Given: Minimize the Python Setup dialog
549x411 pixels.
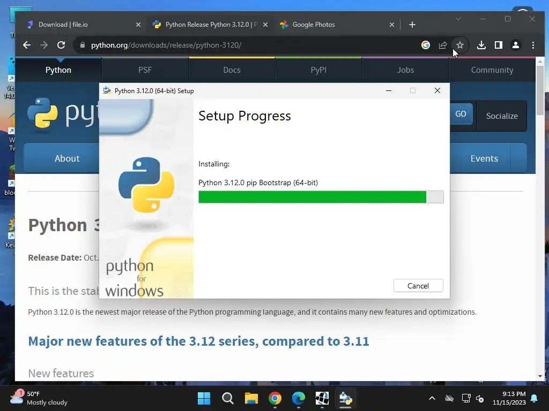Looking at the screenshot, I should click(x=388, y=91).
